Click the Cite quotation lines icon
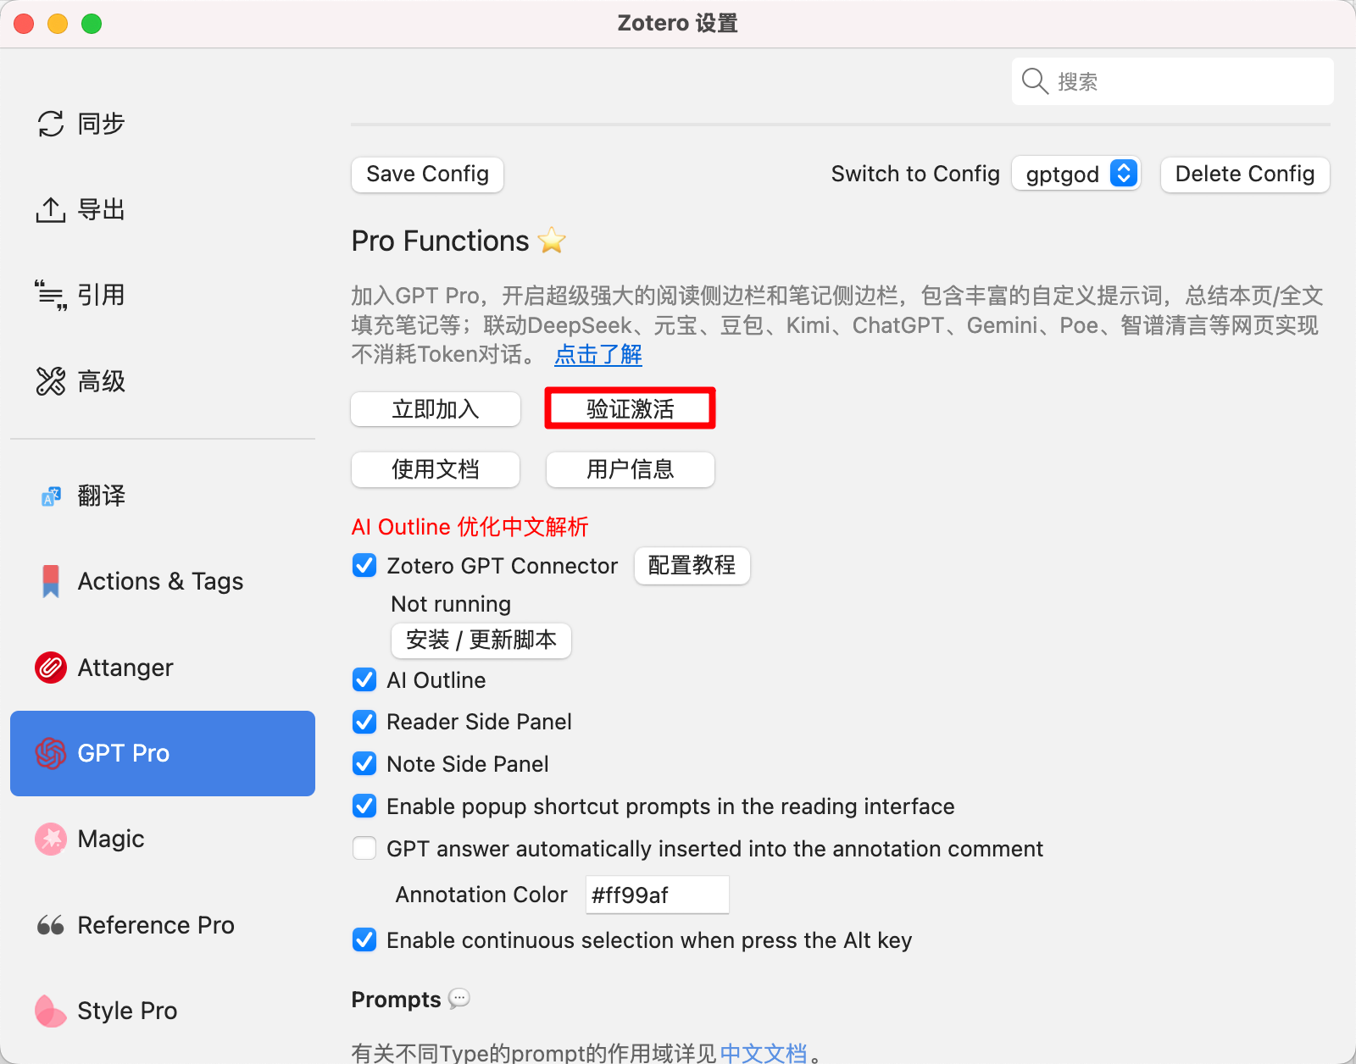 51,295
